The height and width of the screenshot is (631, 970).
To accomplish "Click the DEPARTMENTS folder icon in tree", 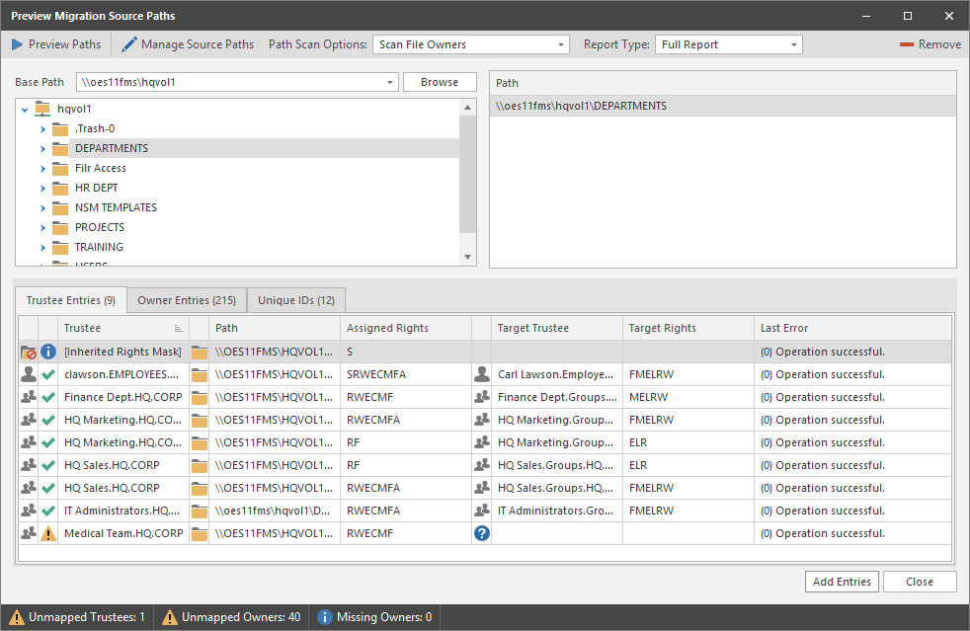I will point(60,148).
